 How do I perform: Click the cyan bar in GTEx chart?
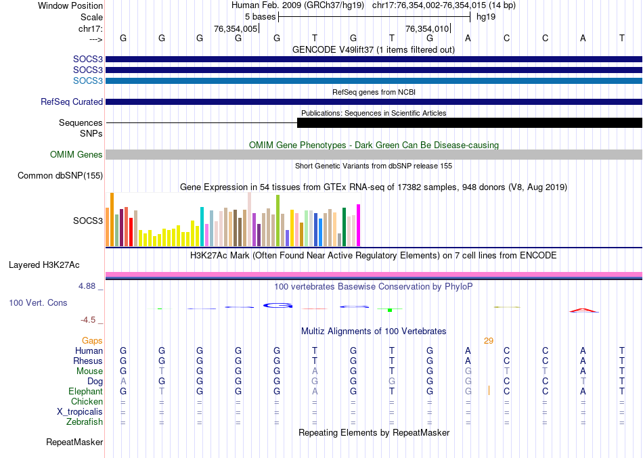[202, 227]
